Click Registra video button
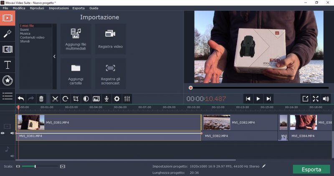The image size is (334, 176). tap(110, 39)
